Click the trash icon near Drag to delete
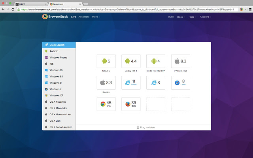The image size is (253, 158). click(138, 127)
